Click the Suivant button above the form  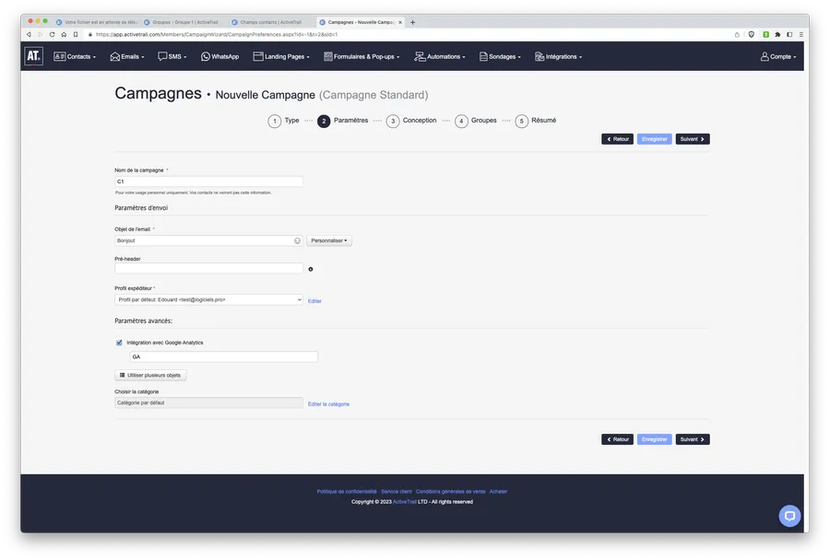(693, 139)
